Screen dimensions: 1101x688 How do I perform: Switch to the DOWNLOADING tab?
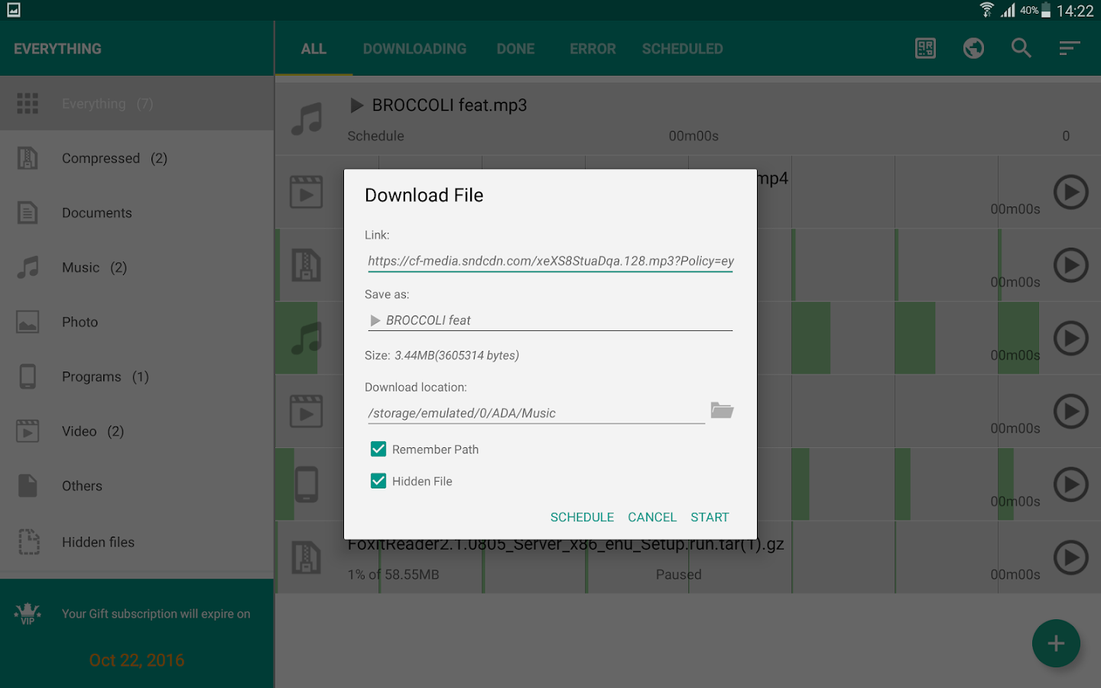414,49
